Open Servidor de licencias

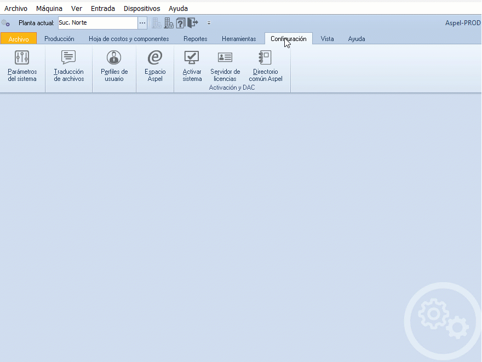[x=225, y=66]
